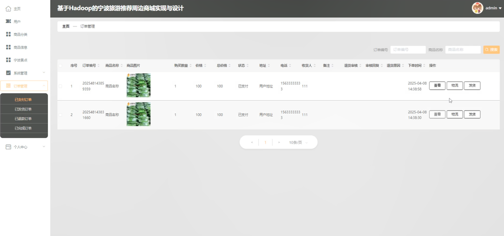Click the card icon next to 个人中心
The height and width of the screenshot is (236, 504).
pyautogui.click(x=8, y=147)
